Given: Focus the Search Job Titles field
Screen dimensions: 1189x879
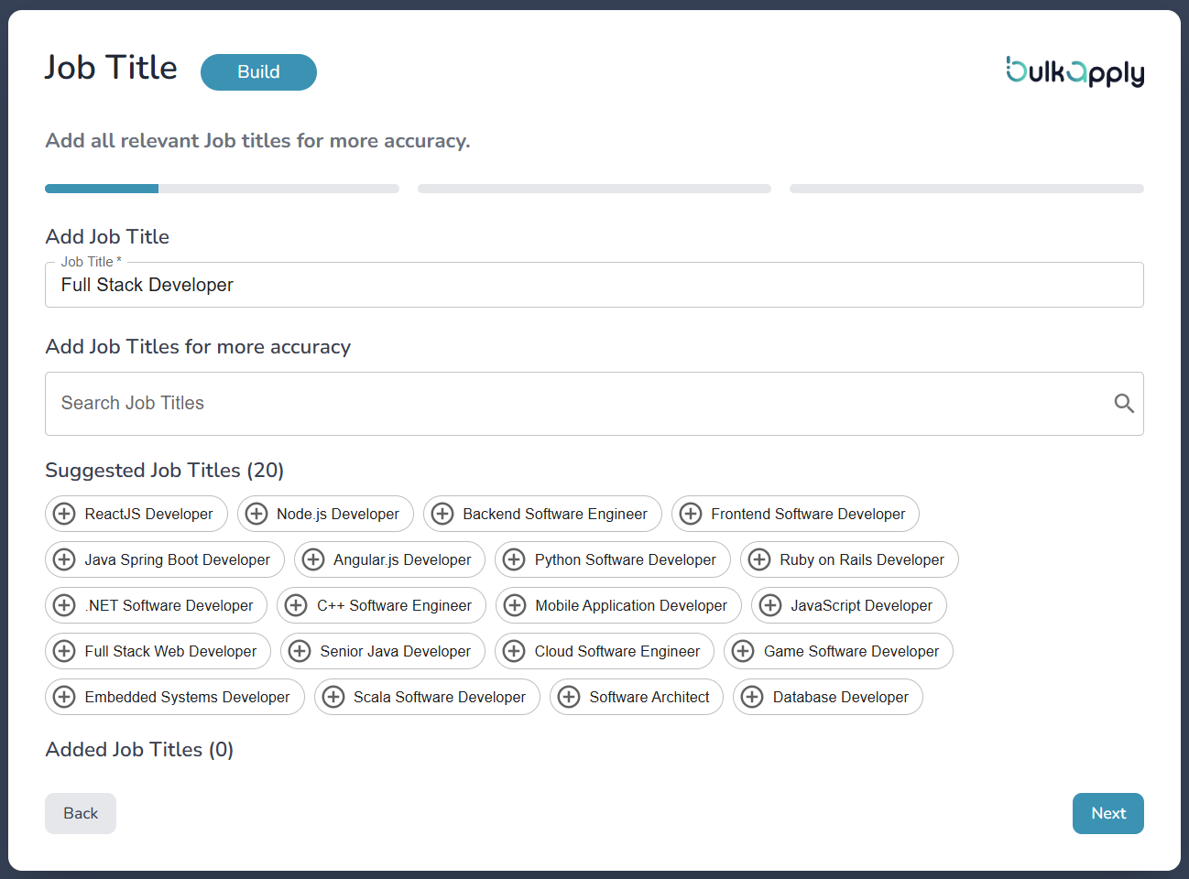Looking at the screenshot, I should tap(577, 404).
